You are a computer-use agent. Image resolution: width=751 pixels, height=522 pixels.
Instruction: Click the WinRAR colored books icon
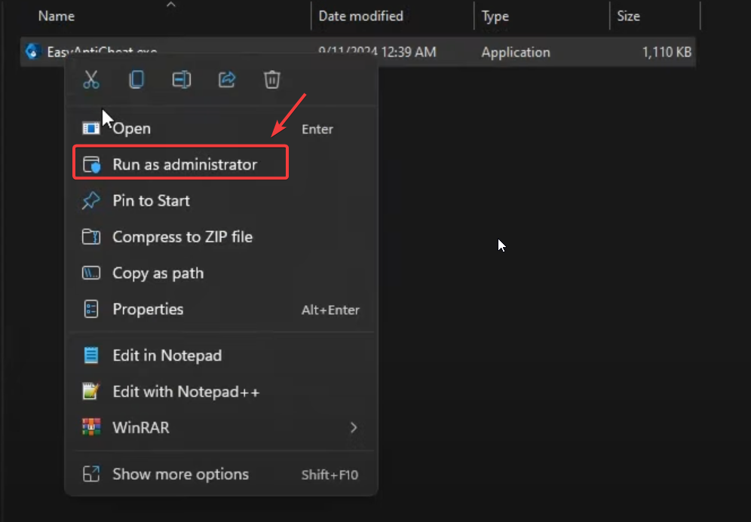(x=90, y=428)
